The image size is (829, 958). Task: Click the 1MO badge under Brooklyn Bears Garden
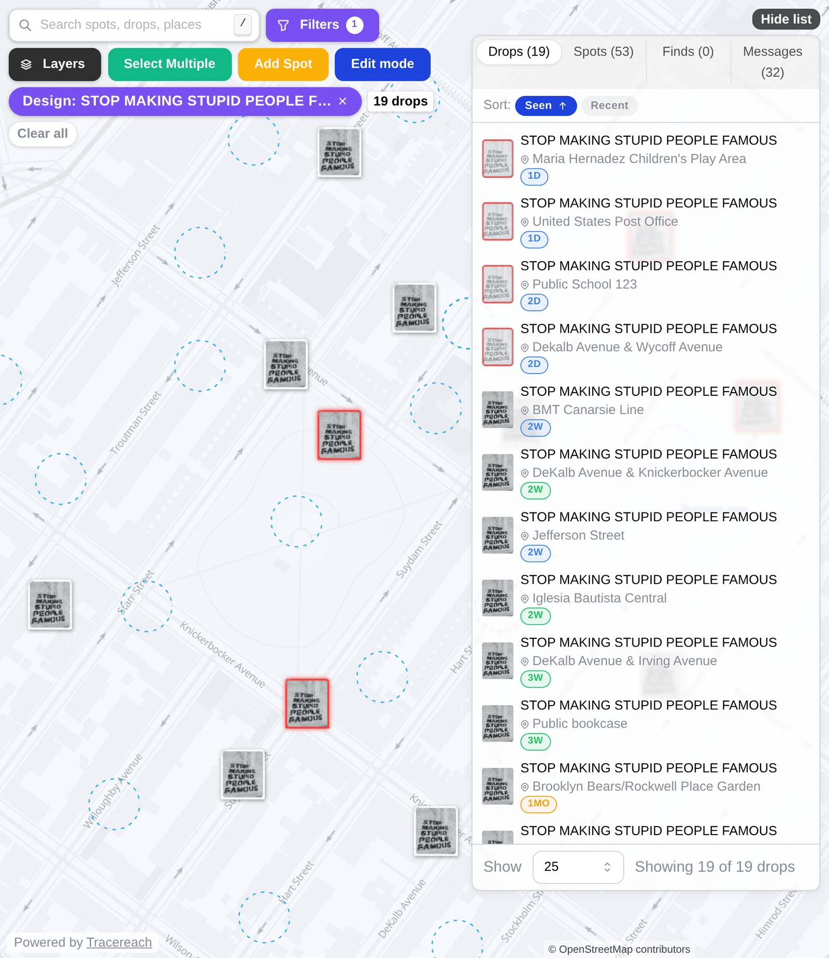click(538, 804)
